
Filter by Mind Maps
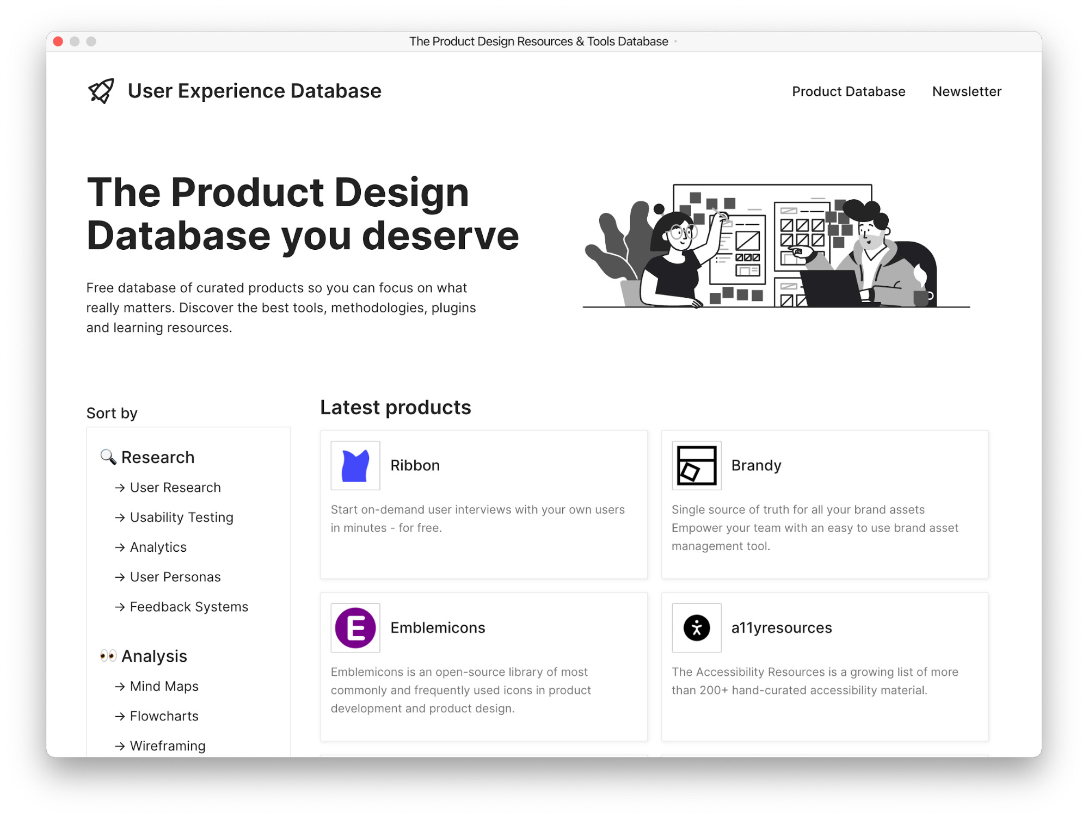(164, 686)
